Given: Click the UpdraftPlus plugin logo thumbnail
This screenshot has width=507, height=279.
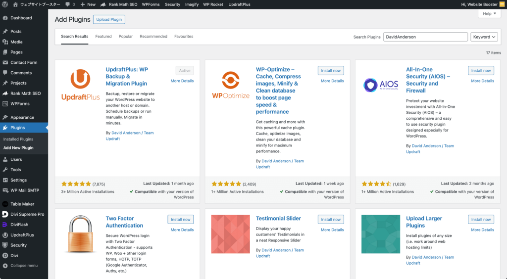Looking at the screenshot, I should tap(81, 85).
